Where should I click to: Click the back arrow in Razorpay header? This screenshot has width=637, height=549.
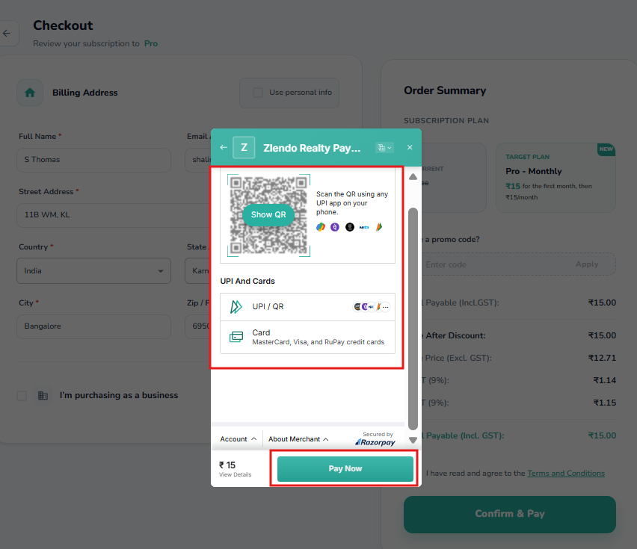tap(224, 147)
